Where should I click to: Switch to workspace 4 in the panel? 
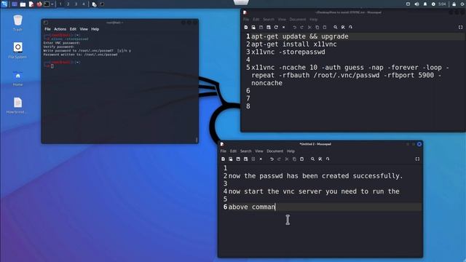[84, 4]
